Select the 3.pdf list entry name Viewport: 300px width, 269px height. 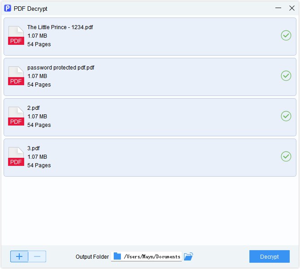click(x=34, y=148)
